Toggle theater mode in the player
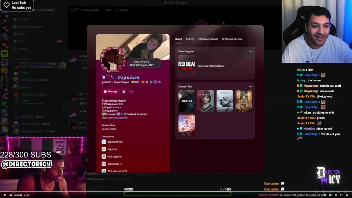 pos(336,195)
